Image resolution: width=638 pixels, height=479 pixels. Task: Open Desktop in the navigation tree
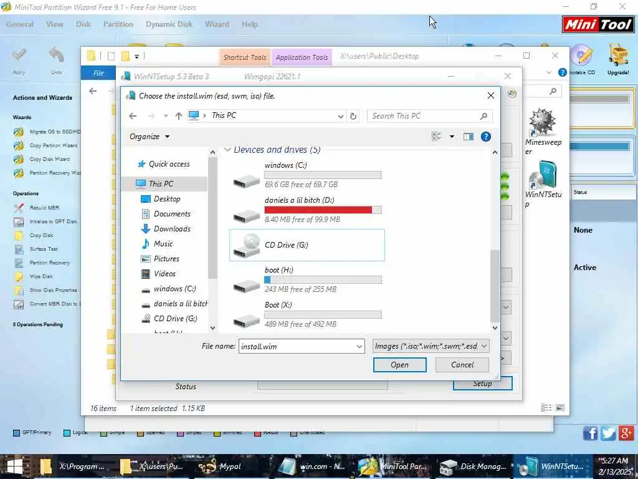[x=161, y=199]
